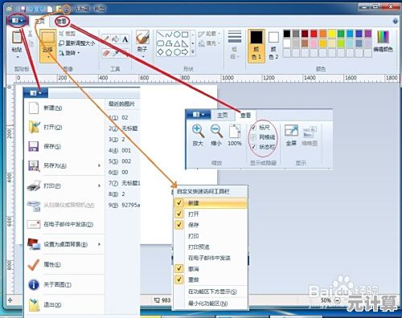This screenshot has width=402, height=318.
Task: Open the Shape fill (填充) dropdown
Action: tap(209, 43)
